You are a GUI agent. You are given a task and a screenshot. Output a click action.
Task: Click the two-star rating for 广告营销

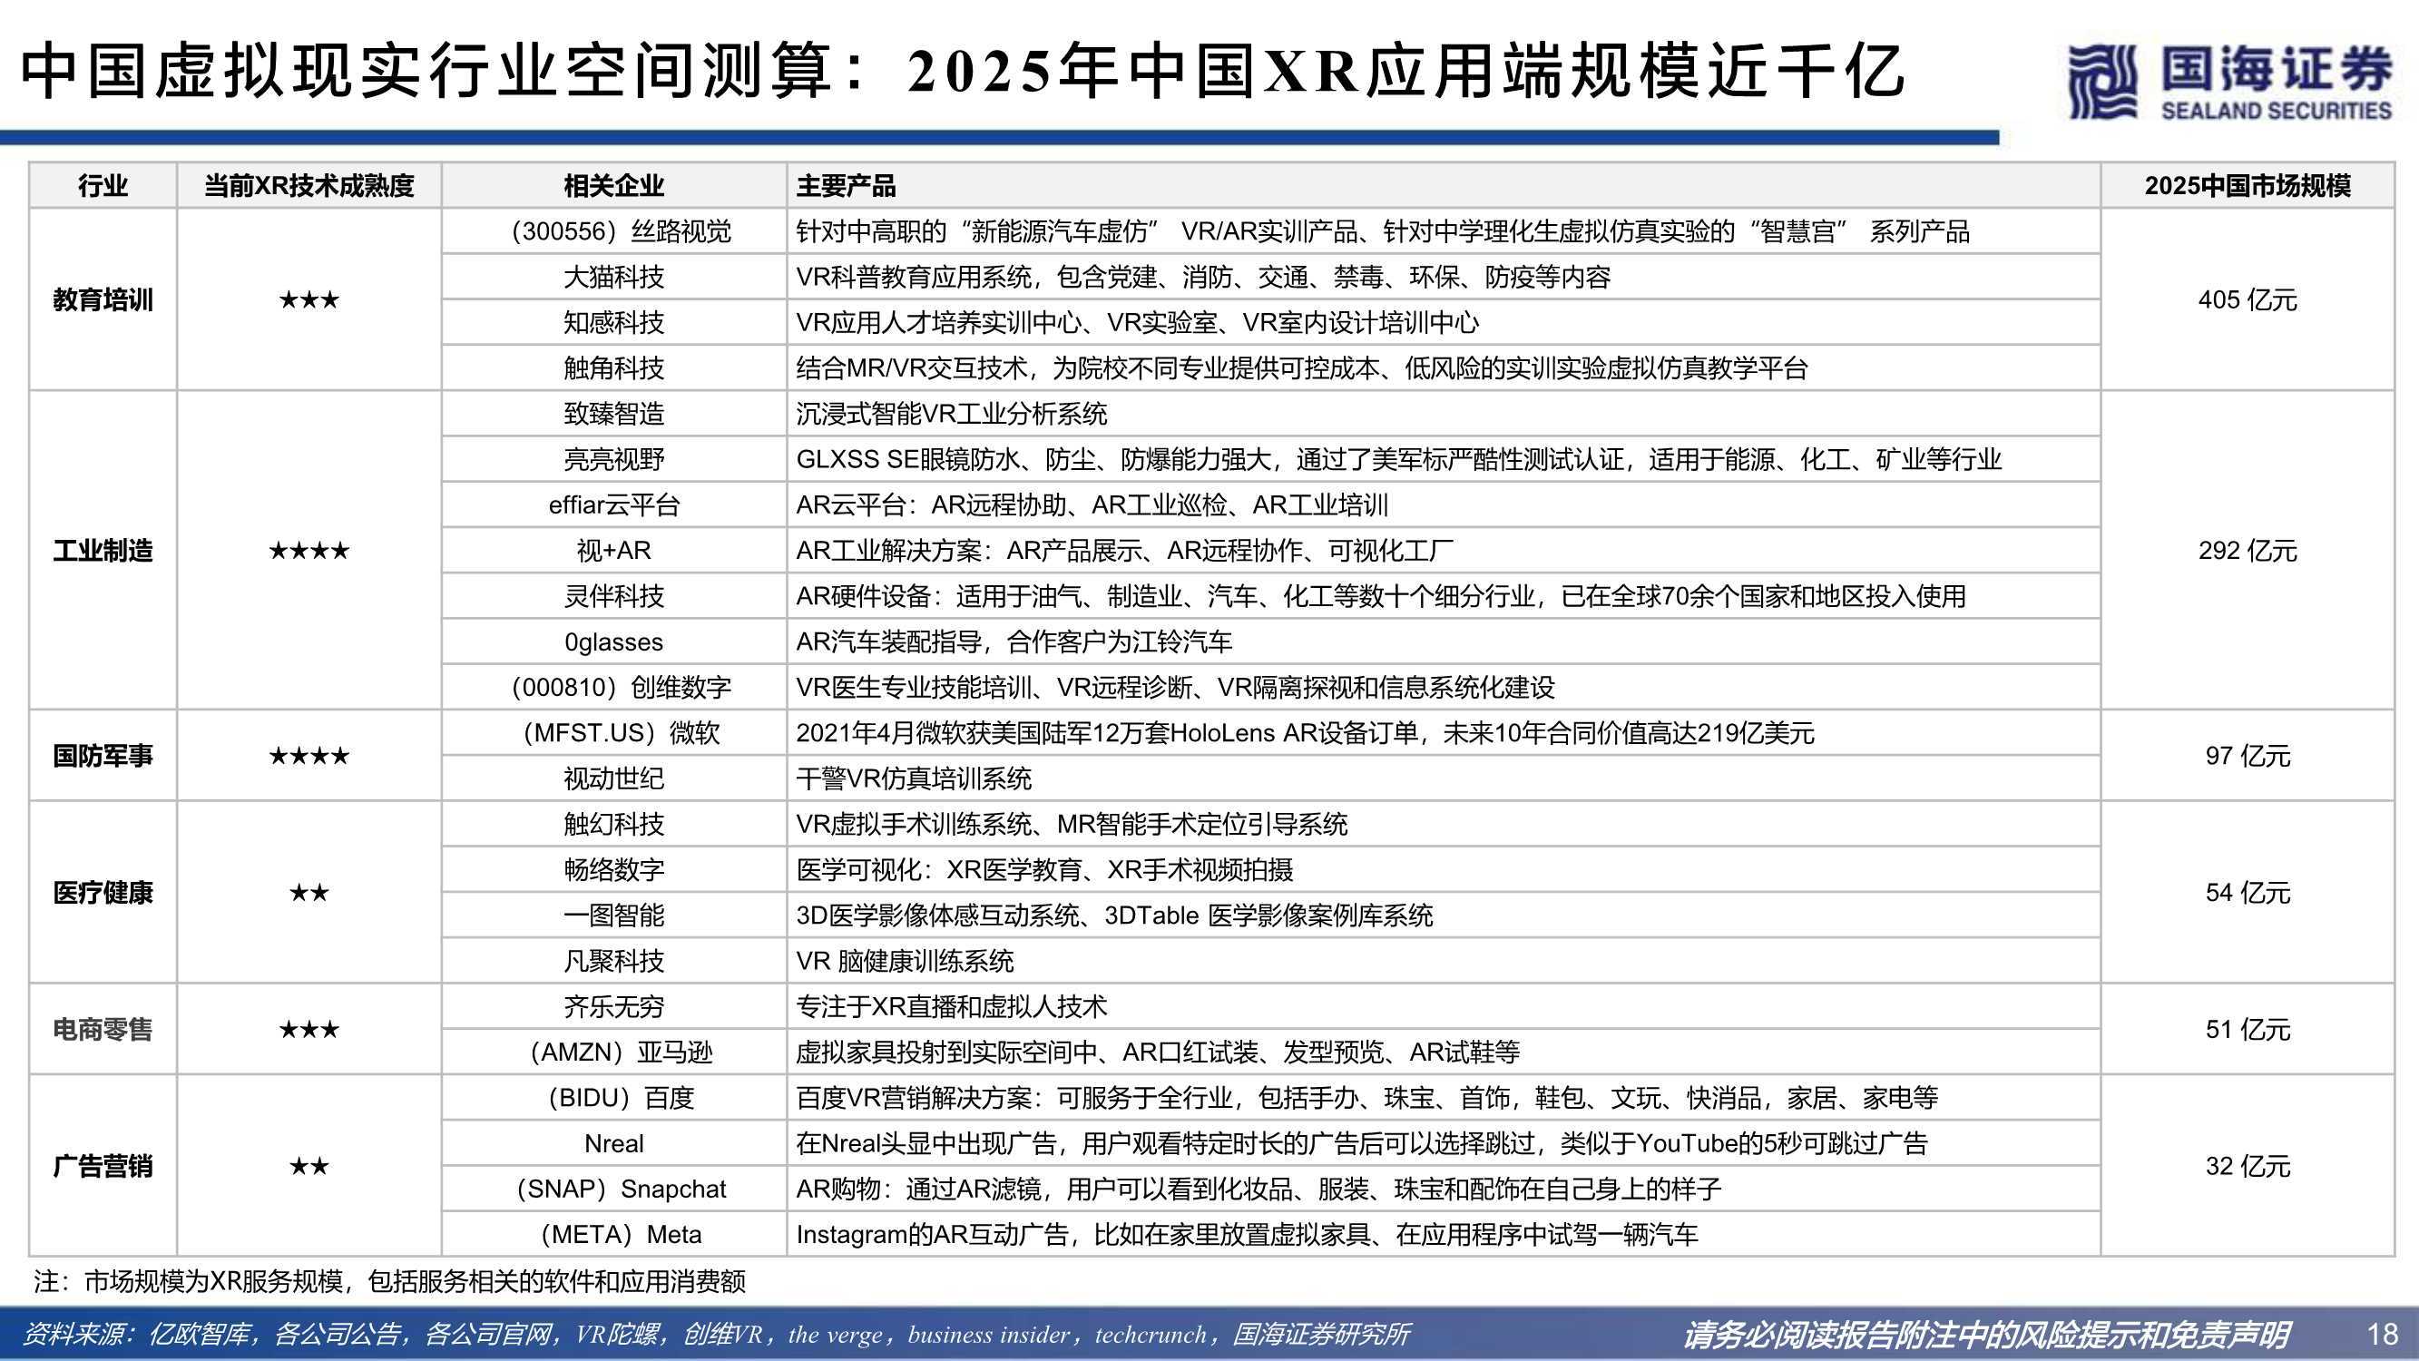pos(308,1166)
